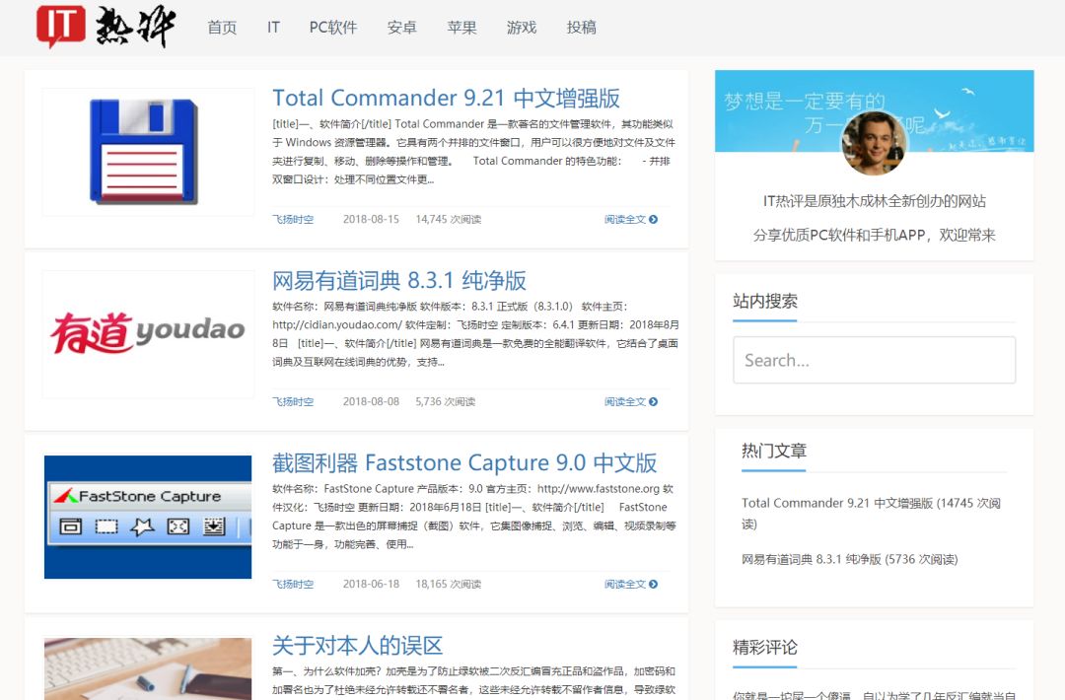This screenshot has height=700, width=1065.
Task: Open the 关于对本人的误区 article
Action: coord(359,645)
